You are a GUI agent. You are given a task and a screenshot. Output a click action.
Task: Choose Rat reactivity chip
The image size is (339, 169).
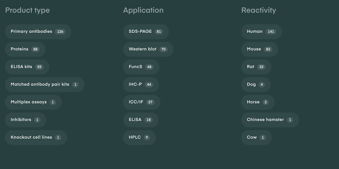point(256,67)
